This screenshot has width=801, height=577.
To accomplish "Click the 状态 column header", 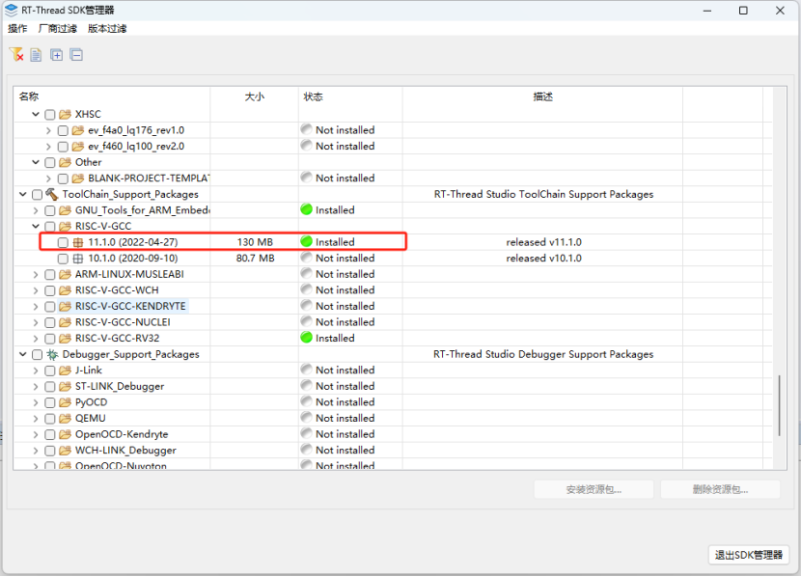I will click(314, 96).
